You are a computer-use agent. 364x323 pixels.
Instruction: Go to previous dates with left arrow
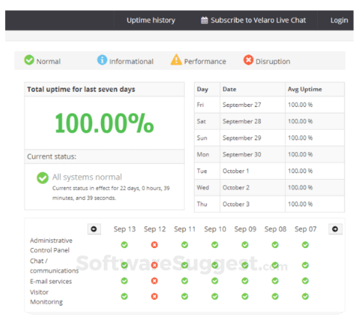click(94, 229)
